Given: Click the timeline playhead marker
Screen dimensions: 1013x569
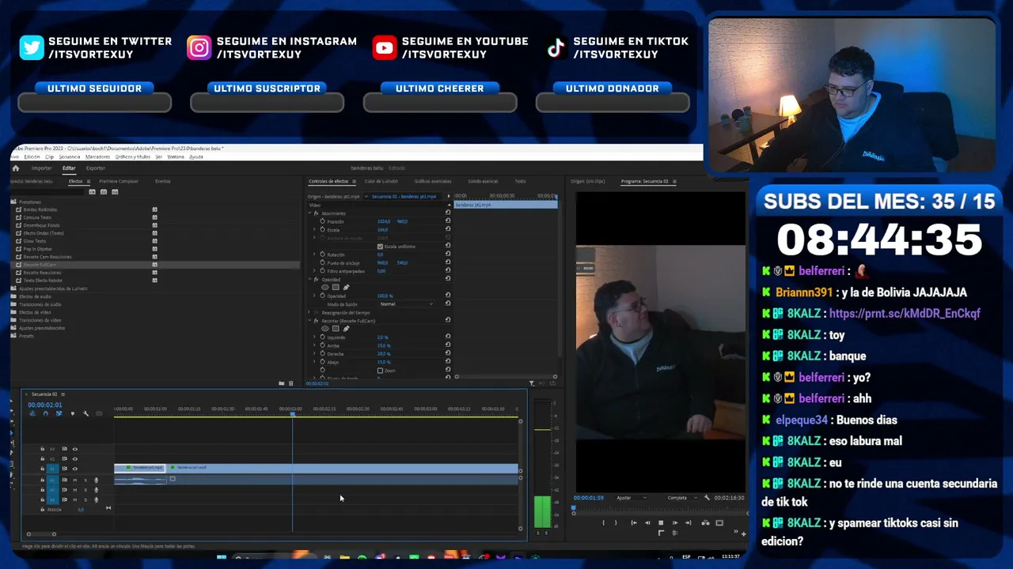Looking at the screenshot, I should click(x=292, y=414).
